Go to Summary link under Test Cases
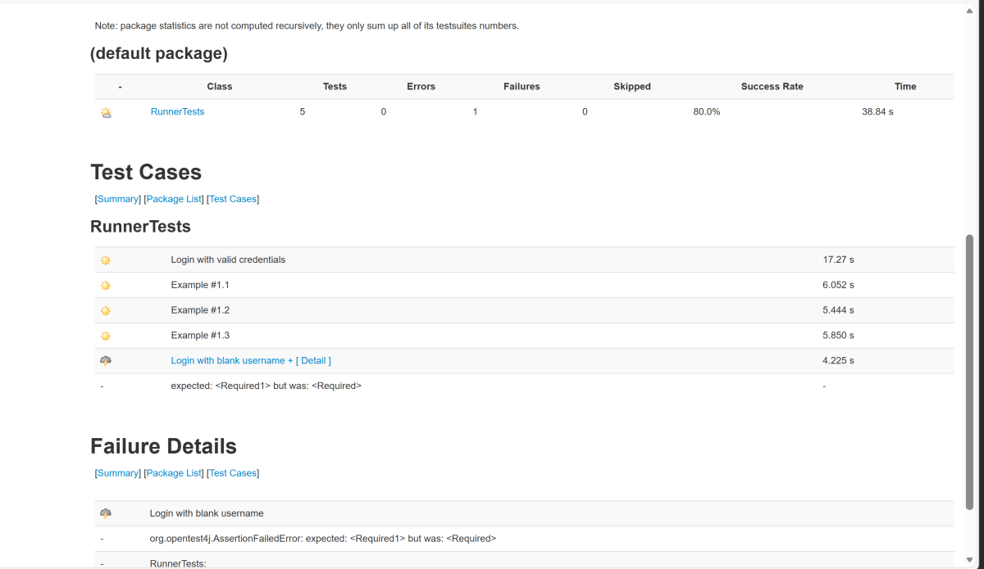The image size is (984, 569). (118, 199)
